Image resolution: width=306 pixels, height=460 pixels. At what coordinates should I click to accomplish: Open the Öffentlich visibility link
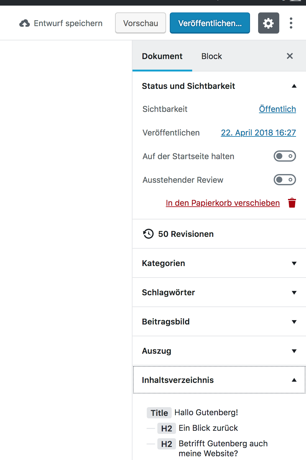click(277, 109)
